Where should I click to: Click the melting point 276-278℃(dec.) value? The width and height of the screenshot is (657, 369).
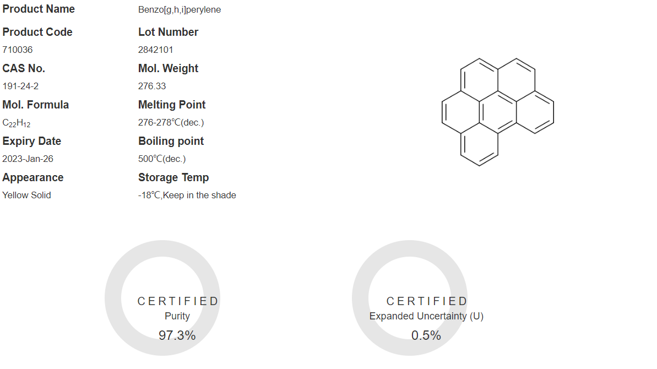pyautogui.click(x=171, y=123)
